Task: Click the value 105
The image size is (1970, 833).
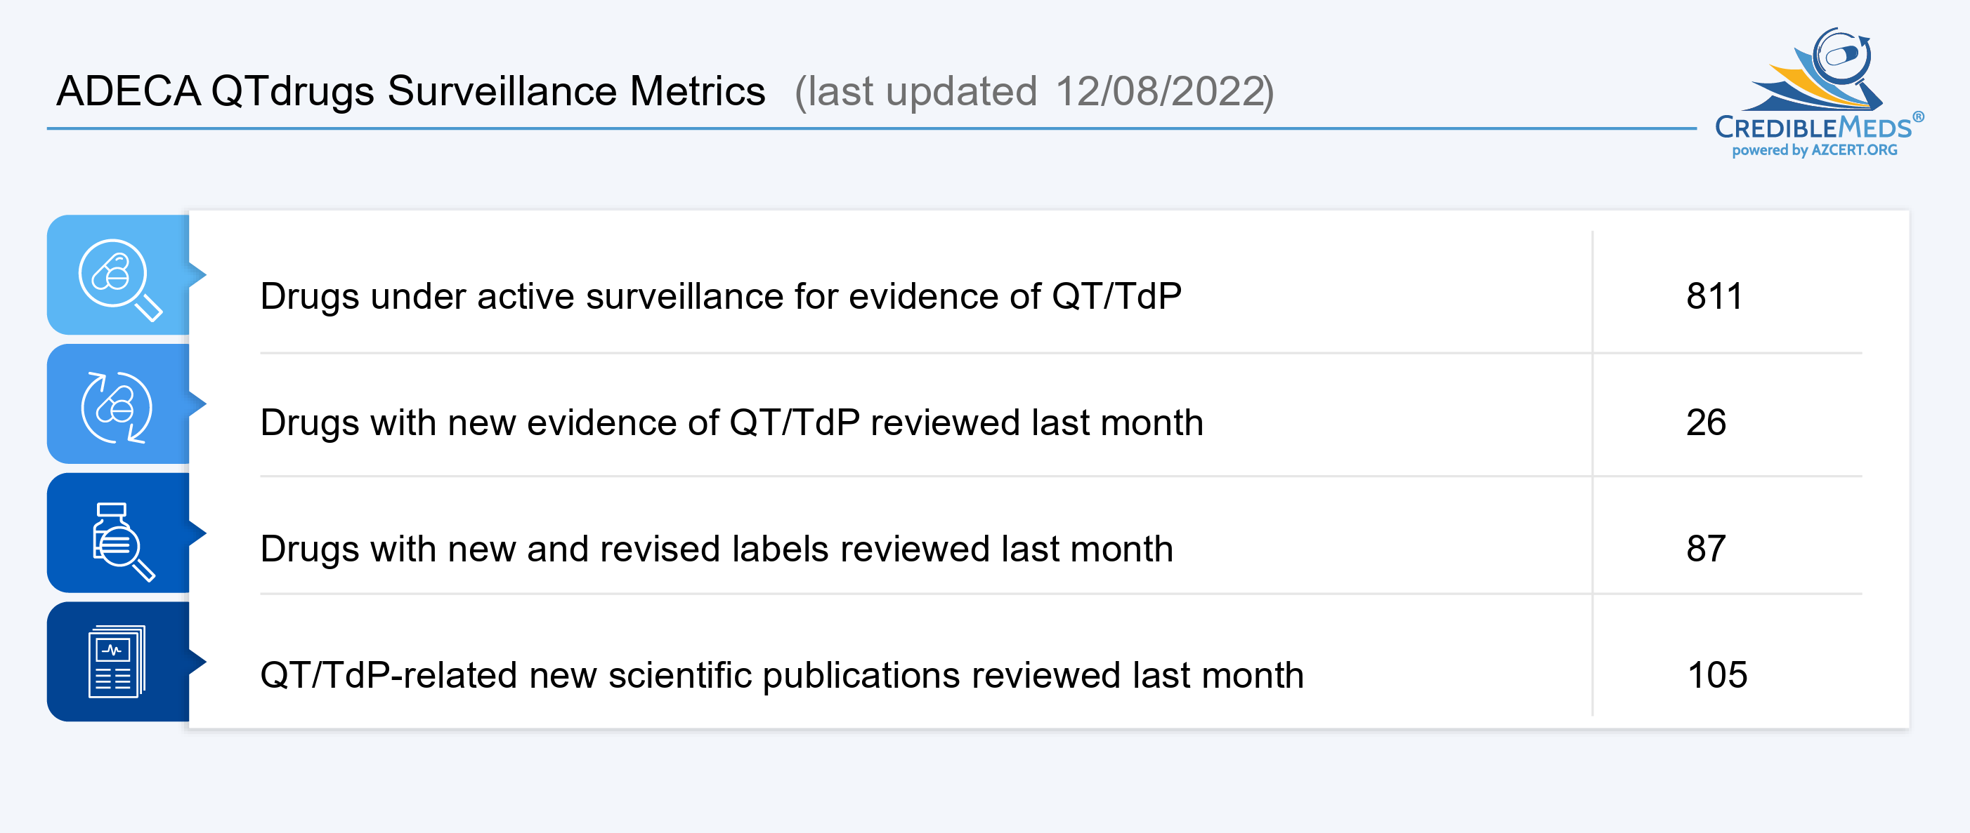Action: pyautogui.click(x=1717, y=675)
